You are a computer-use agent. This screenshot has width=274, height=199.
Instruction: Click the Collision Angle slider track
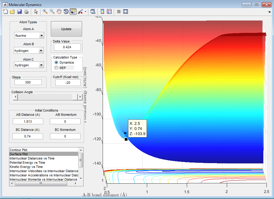(45, 97)
